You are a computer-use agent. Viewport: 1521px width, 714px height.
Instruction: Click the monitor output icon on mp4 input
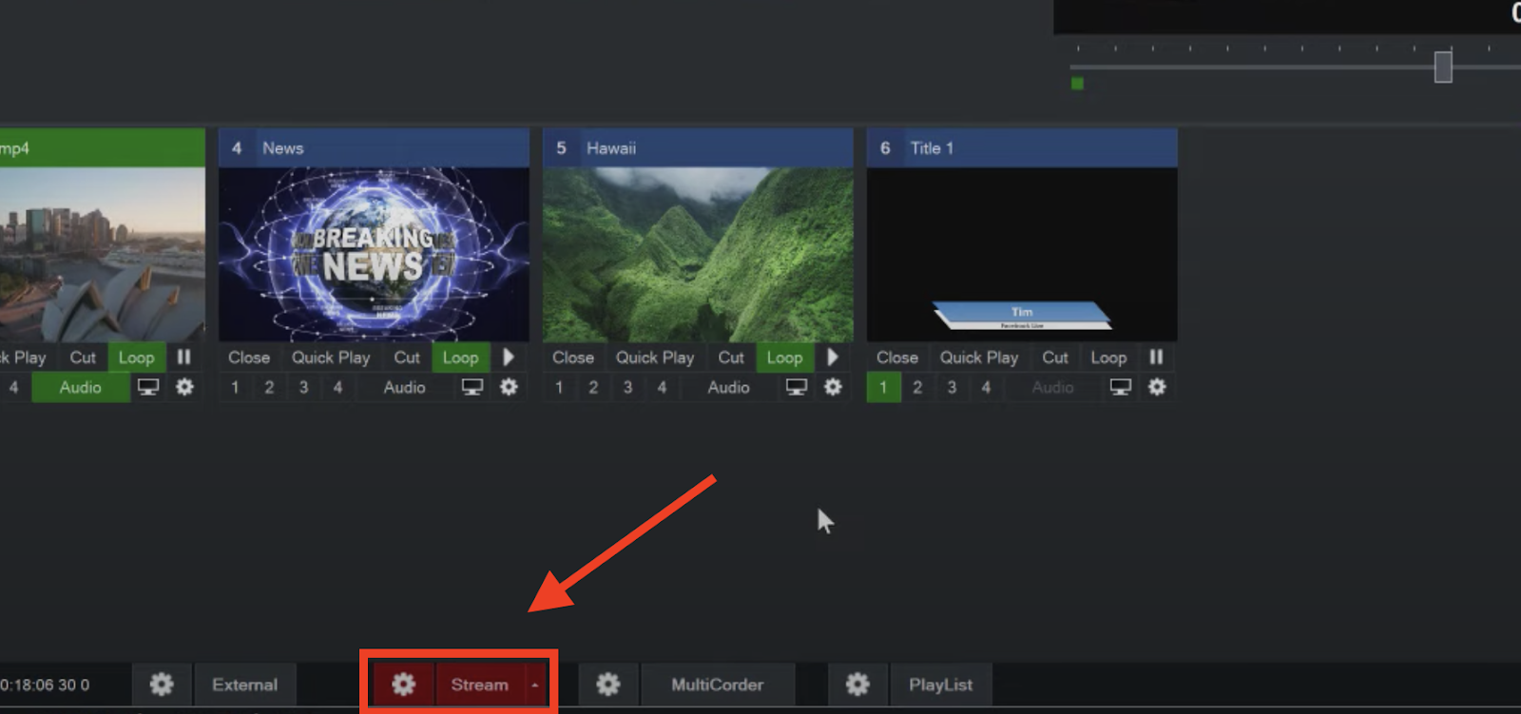click(x=148, y=387)
